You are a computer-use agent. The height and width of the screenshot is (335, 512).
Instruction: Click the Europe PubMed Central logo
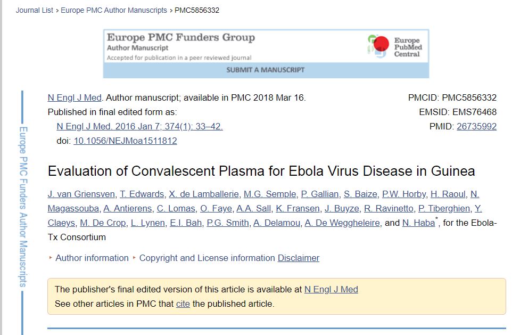coord(394,47)
